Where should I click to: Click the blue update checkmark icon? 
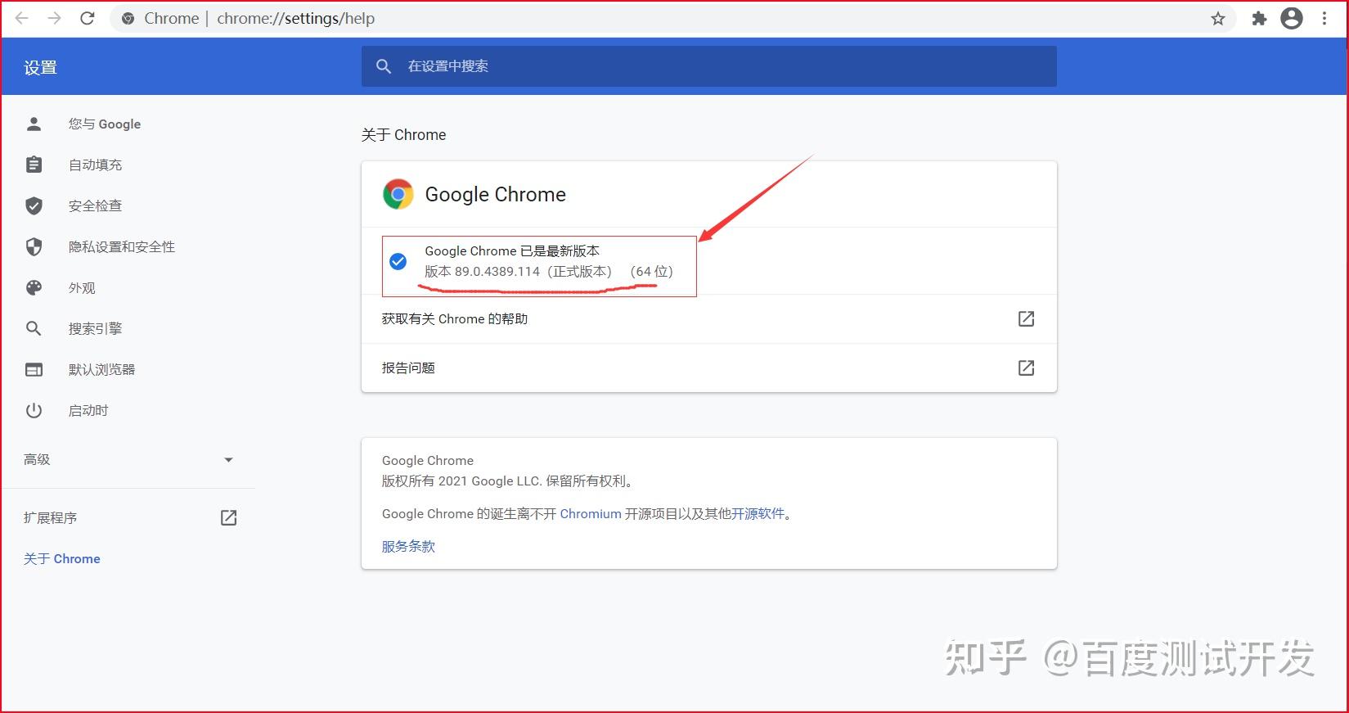(398, 261)
